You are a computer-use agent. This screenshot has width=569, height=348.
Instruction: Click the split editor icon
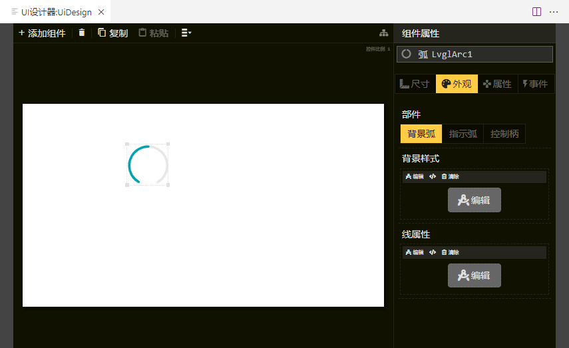pyautogui.click(x=536, y=12)
